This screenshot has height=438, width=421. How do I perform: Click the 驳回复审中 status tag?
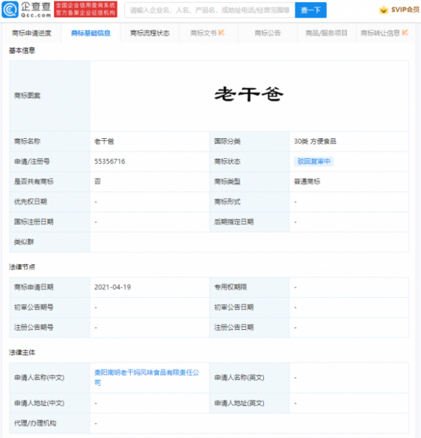coord(314,162)
